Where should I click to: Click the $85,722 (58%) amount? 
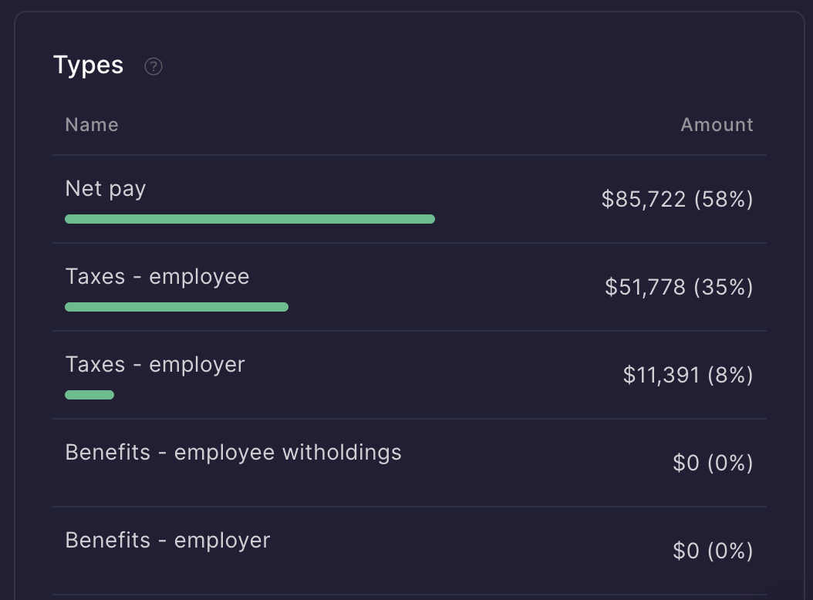coord(677,200)
